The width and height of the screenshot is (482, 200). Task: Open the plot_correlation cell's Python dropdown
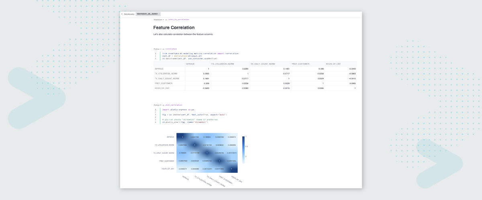tap(157, 105)
